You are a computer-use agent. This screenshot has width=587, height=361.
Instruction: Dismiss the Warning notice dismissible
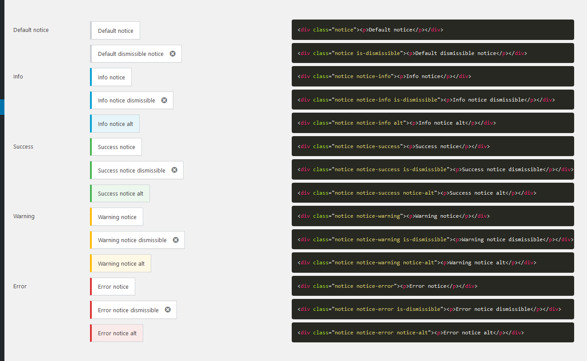coord(176,240)
